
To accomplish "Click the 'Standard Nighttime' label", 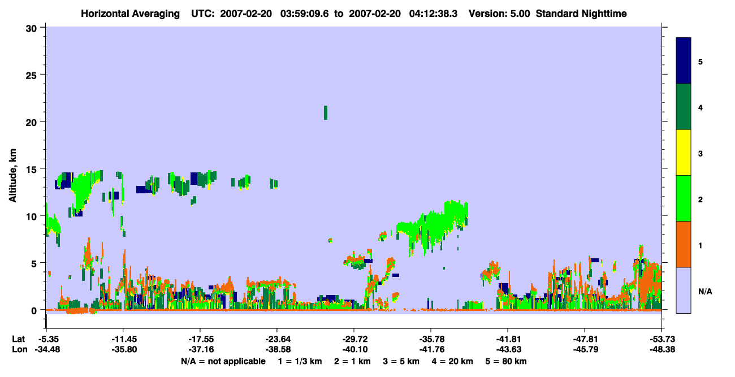I will (581, 14).
